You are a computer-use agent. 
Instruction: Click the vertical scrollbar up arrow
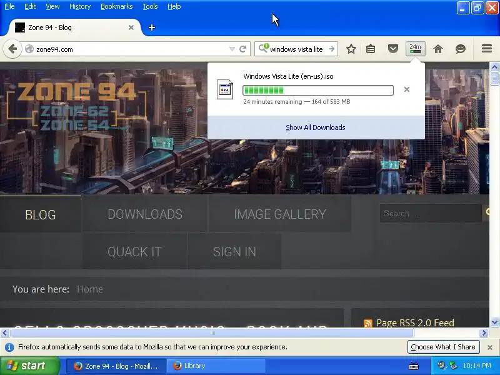494,67
